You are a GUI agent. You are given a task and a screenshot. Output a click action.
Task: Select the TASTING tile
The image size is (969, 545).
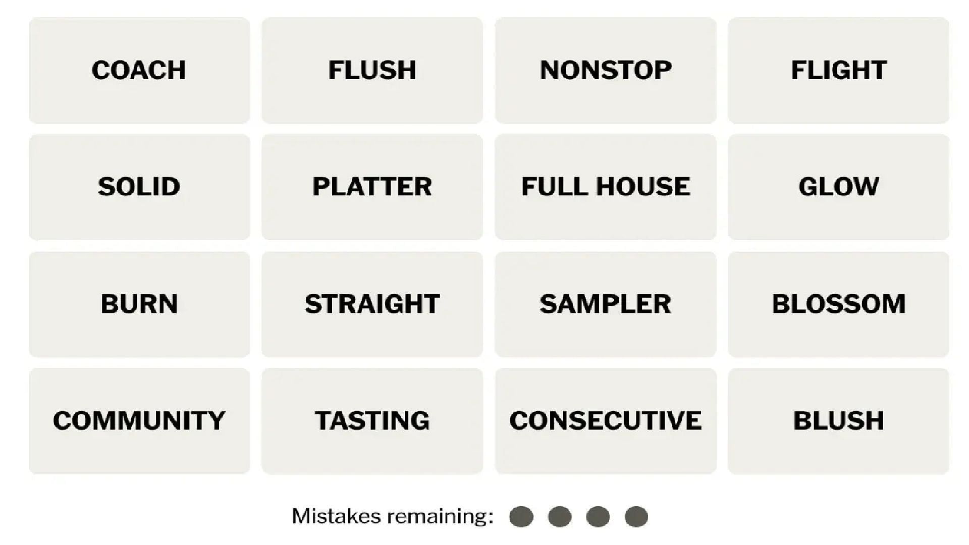click(372, 419)
